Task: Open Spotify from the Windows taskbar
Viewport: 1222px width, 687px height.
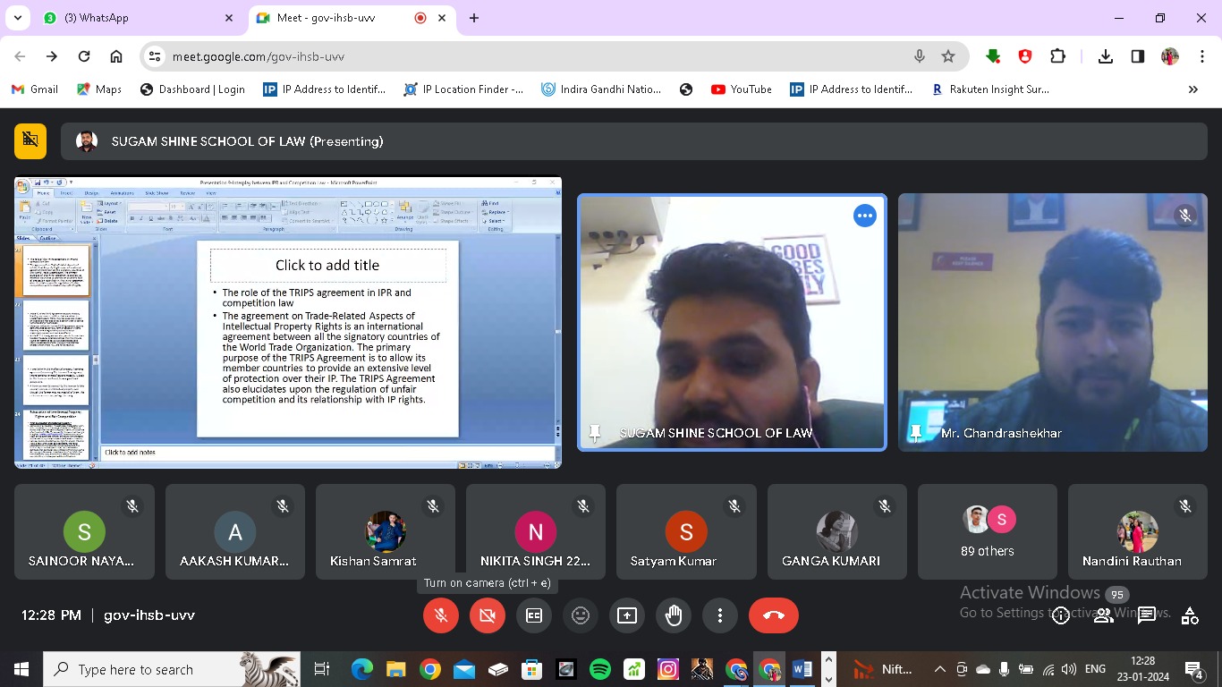Action: [x=600, y=669]
